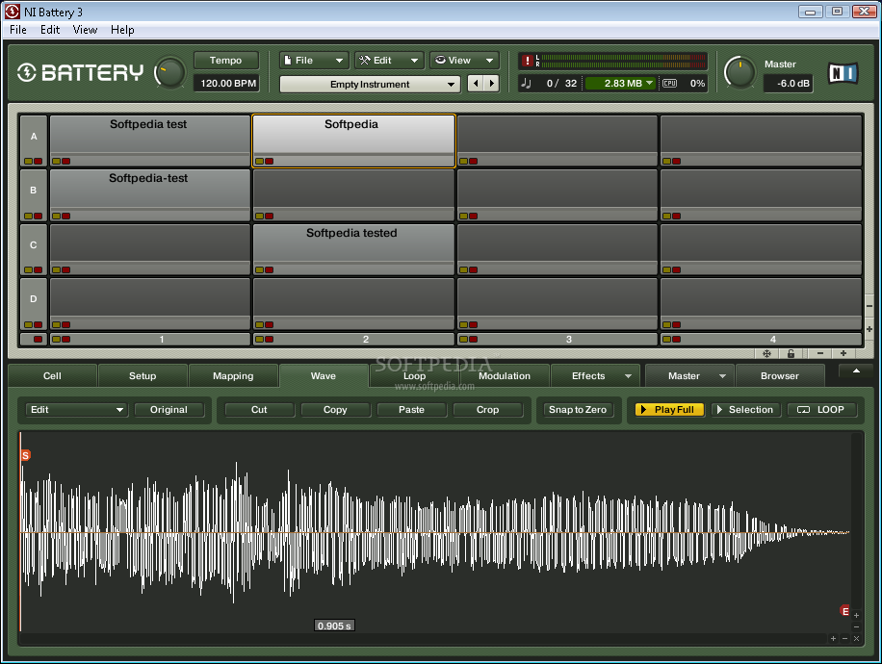Remove a matrix column with horizontal minus
Viewport: 882px width, 664px height.
pos(820,353)
